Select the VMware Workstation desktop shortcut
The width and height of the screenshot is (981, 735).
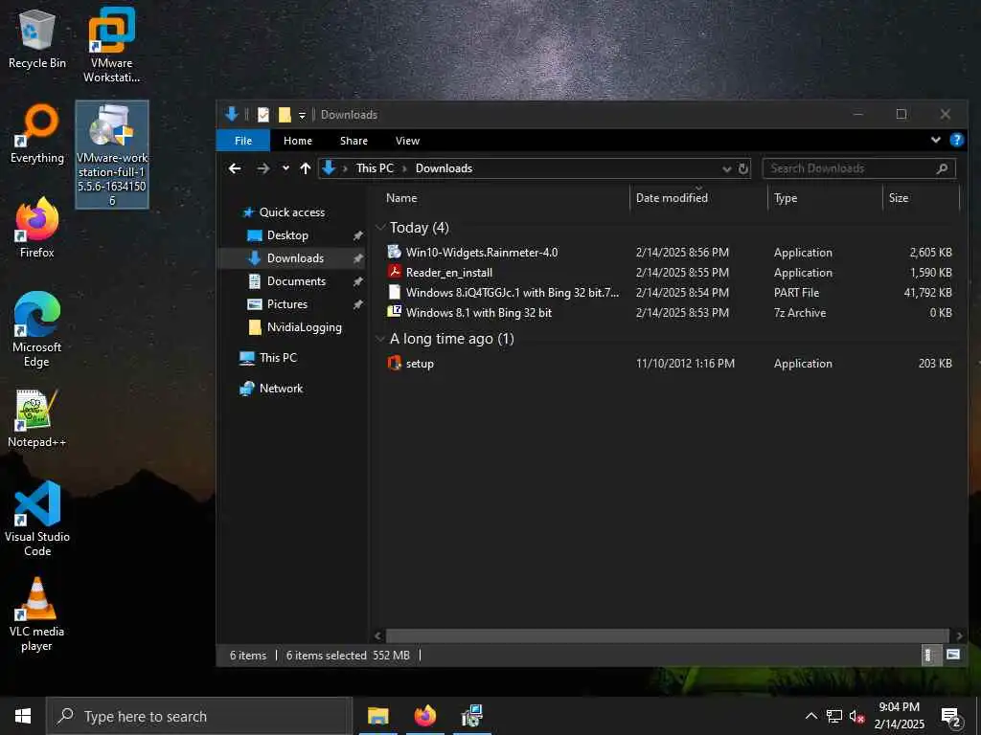point(111,45)
